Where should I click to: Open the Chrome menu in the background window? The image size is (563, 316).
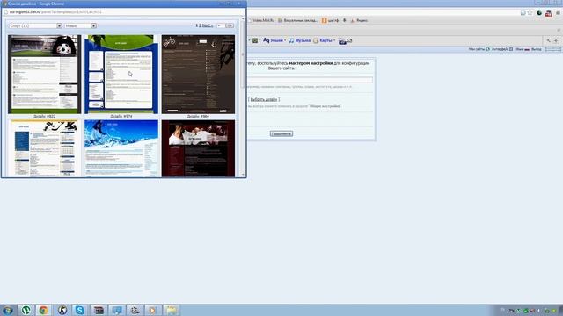pyautogui.click(x=558, y=12)
